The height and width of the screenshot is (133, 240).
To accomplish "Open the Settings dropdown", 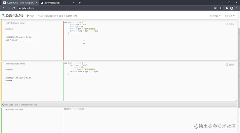I will (x=216, y=16).
